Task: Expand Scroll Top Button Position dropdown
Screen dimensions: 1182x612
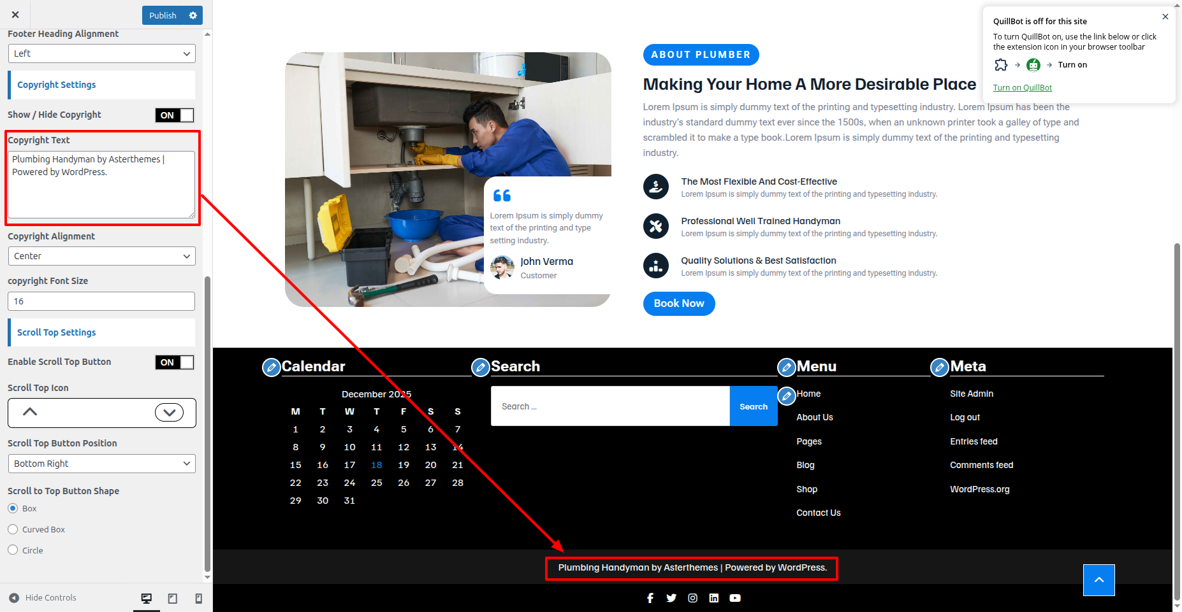Action: [x=101, y=464]
